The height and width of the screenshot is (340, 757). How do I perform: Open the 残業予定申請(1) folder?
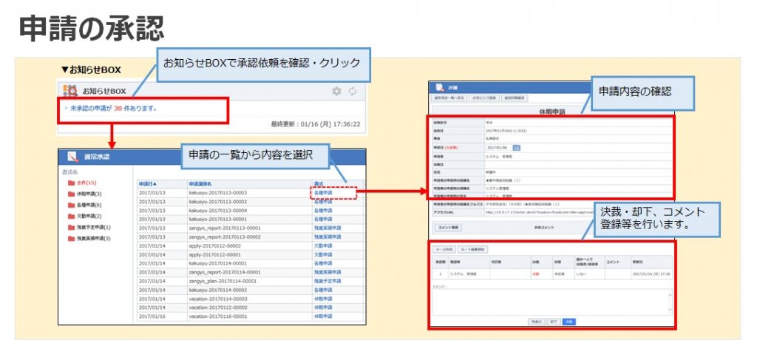pos(88,228)
